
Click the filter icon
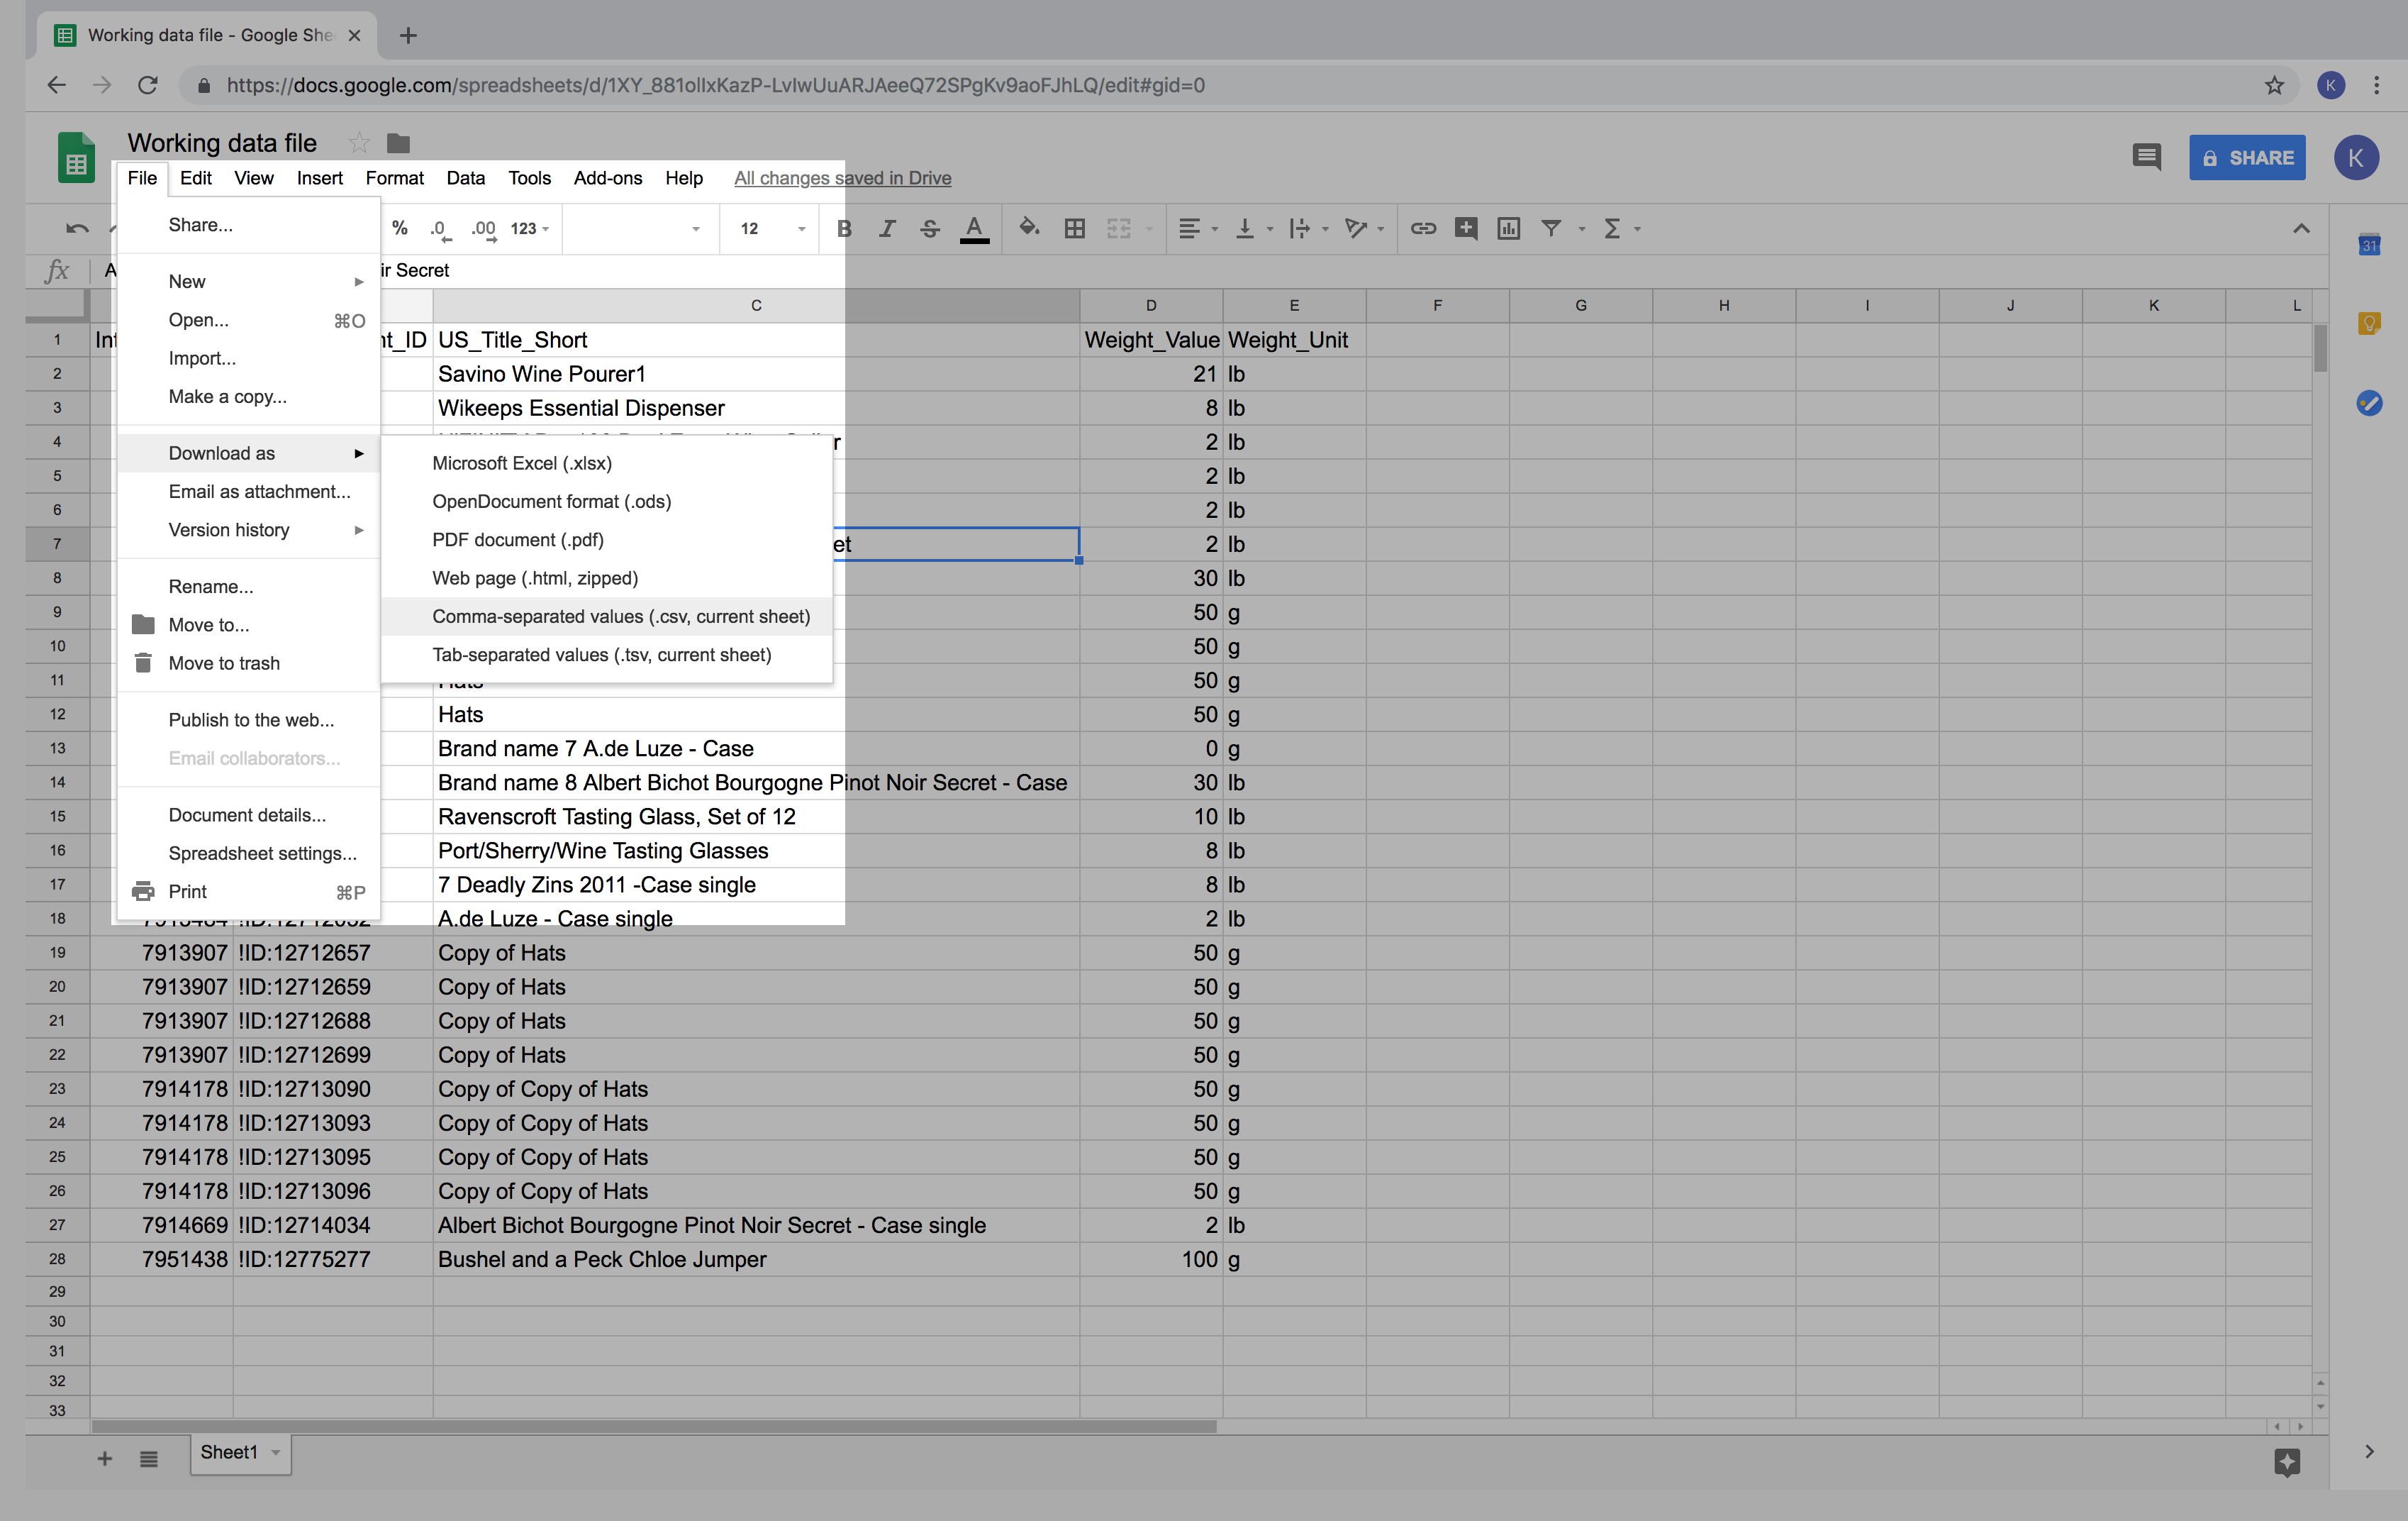(x=1551, y=229)
